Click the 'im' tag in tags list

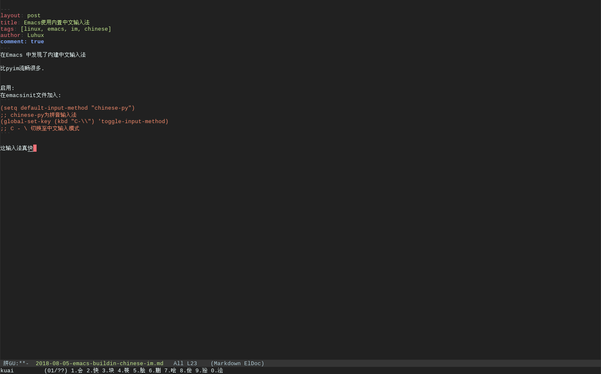coord(74,29)
